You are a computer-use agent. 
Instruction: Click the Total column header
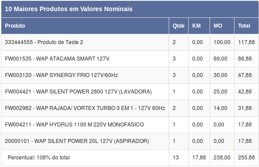(x=247, y=26)
